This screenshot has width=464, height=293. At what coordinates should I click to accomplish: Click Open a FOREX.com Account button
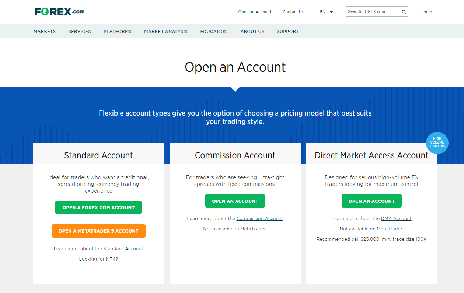(98, 208)
